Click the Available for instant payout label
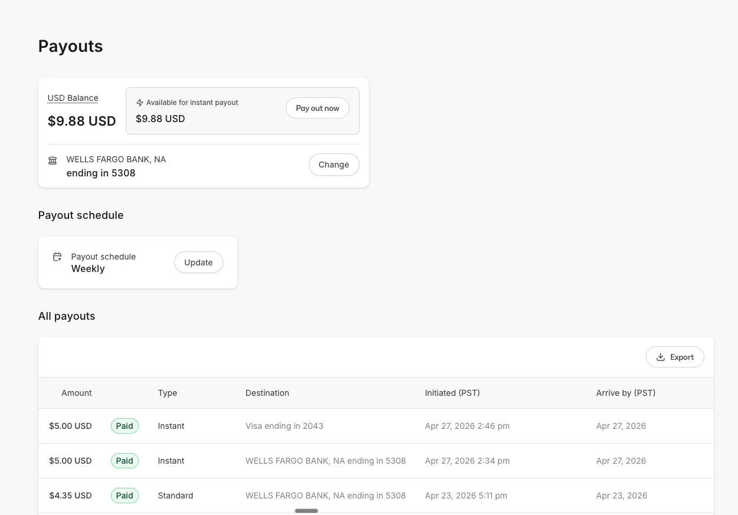Screen dimensions: 738x515 (192, 103)
